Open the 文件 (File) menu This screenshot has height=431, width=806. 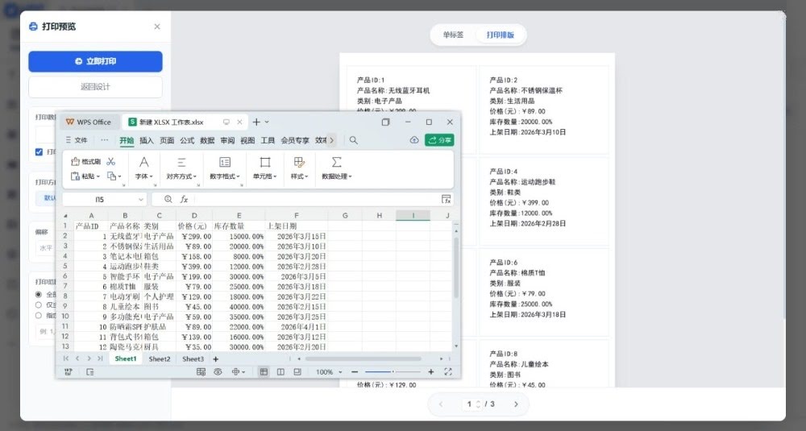click(x=77, y=140)
